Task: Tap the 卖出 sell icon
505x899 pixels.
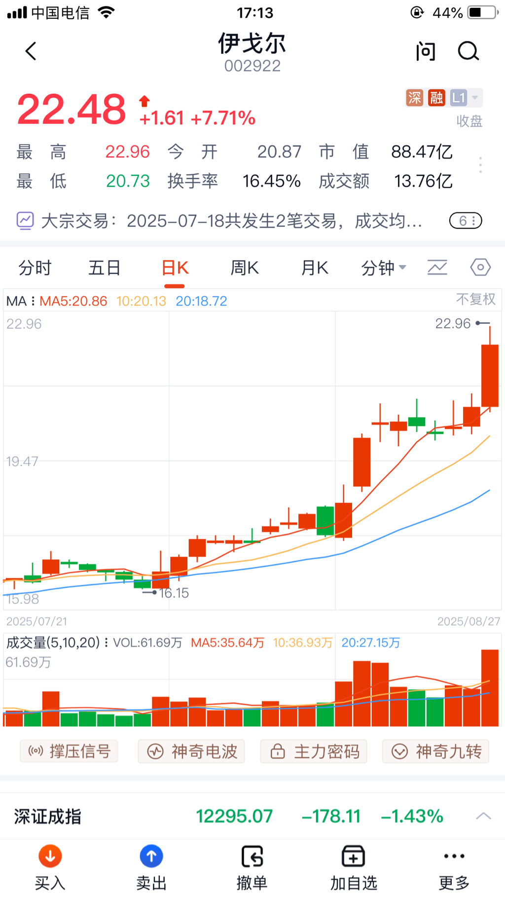Action: point(151,857)
